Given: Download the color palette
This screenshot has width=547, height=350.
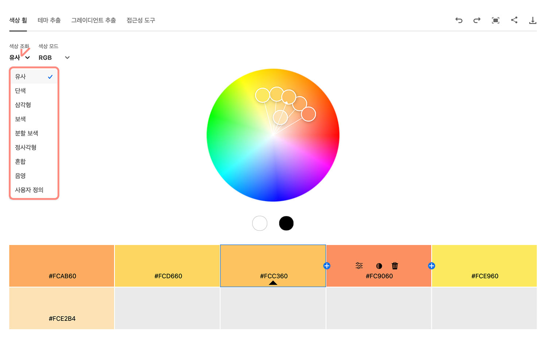Looking at the screenshot, I should click(533, 20).
